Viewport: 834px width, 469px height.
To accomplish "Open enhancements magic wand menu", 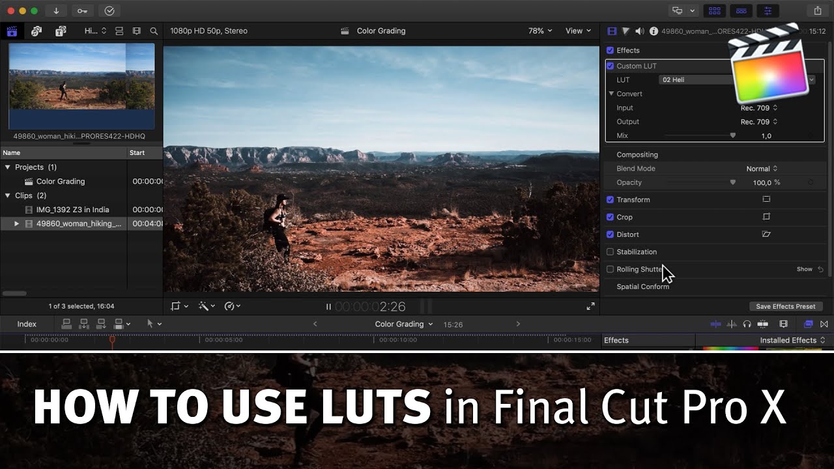I will (x=207, y=306).
